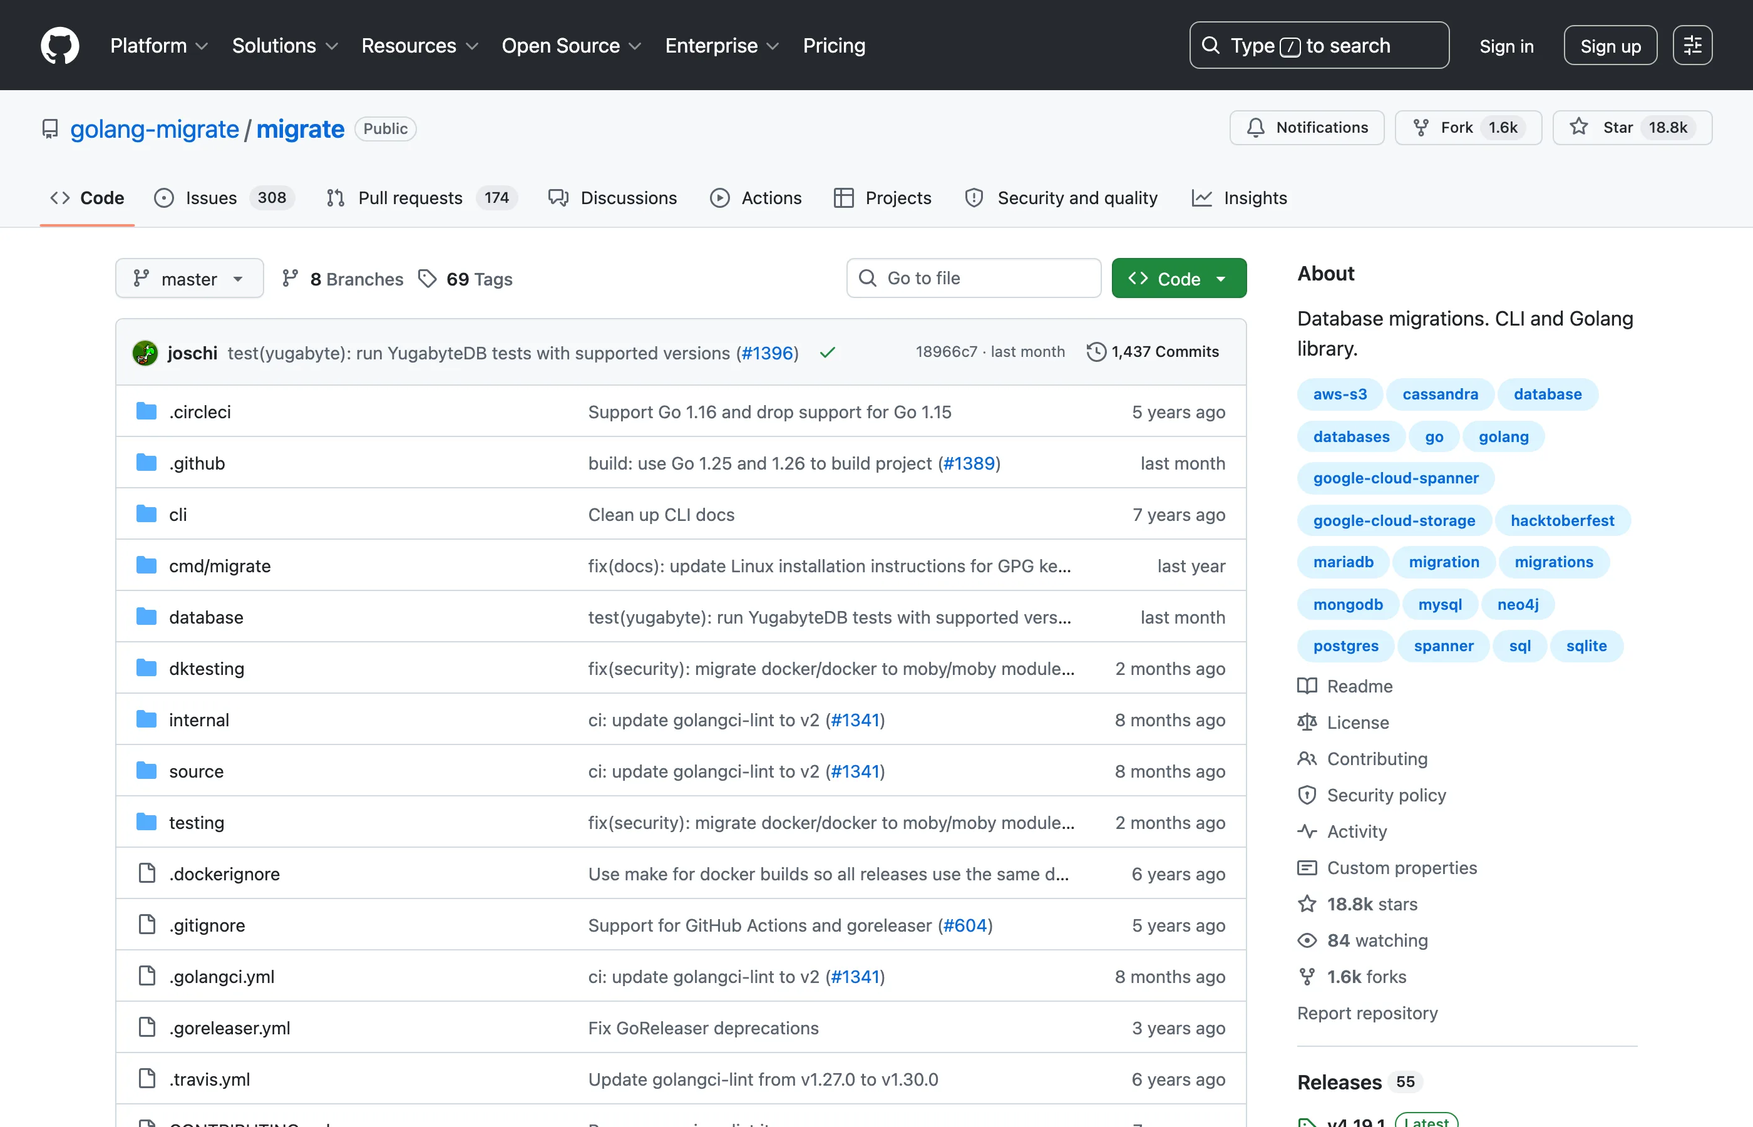
Task: Click the Activity pulse icon
Action: click(1307, 831)
